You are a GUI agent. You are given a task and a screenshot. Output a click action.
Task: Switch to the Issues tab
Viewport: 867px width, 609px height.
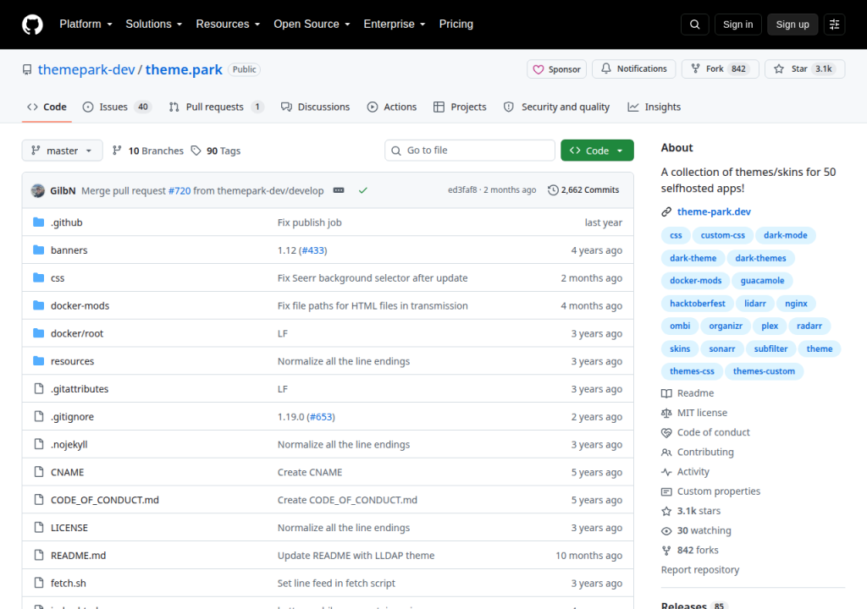tap(117, 107)
